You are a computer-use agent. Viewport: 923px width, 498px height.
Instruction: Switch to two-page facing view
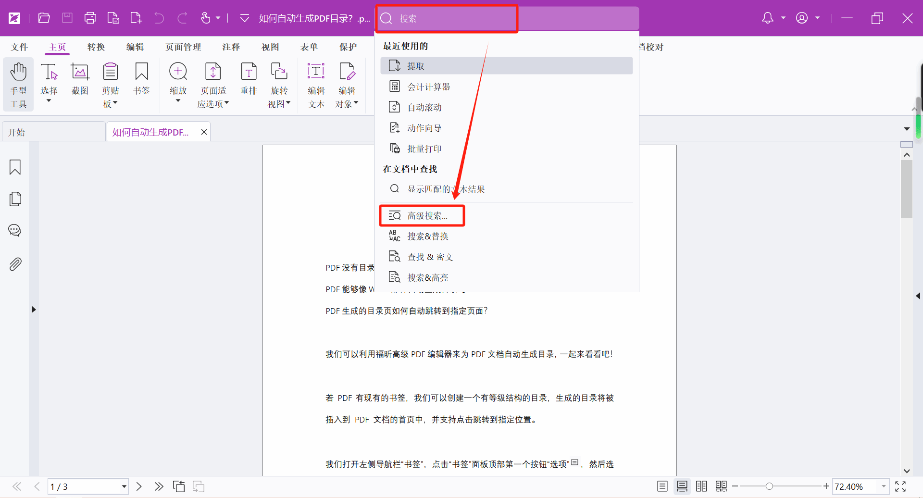701,486
